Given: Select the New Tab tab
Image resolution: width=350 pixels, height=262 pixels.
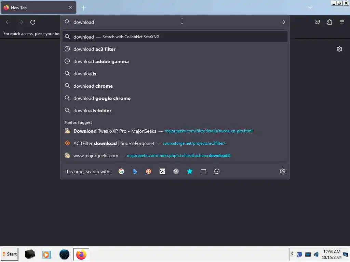Looking at the screenshot, I should click(38, 8).
